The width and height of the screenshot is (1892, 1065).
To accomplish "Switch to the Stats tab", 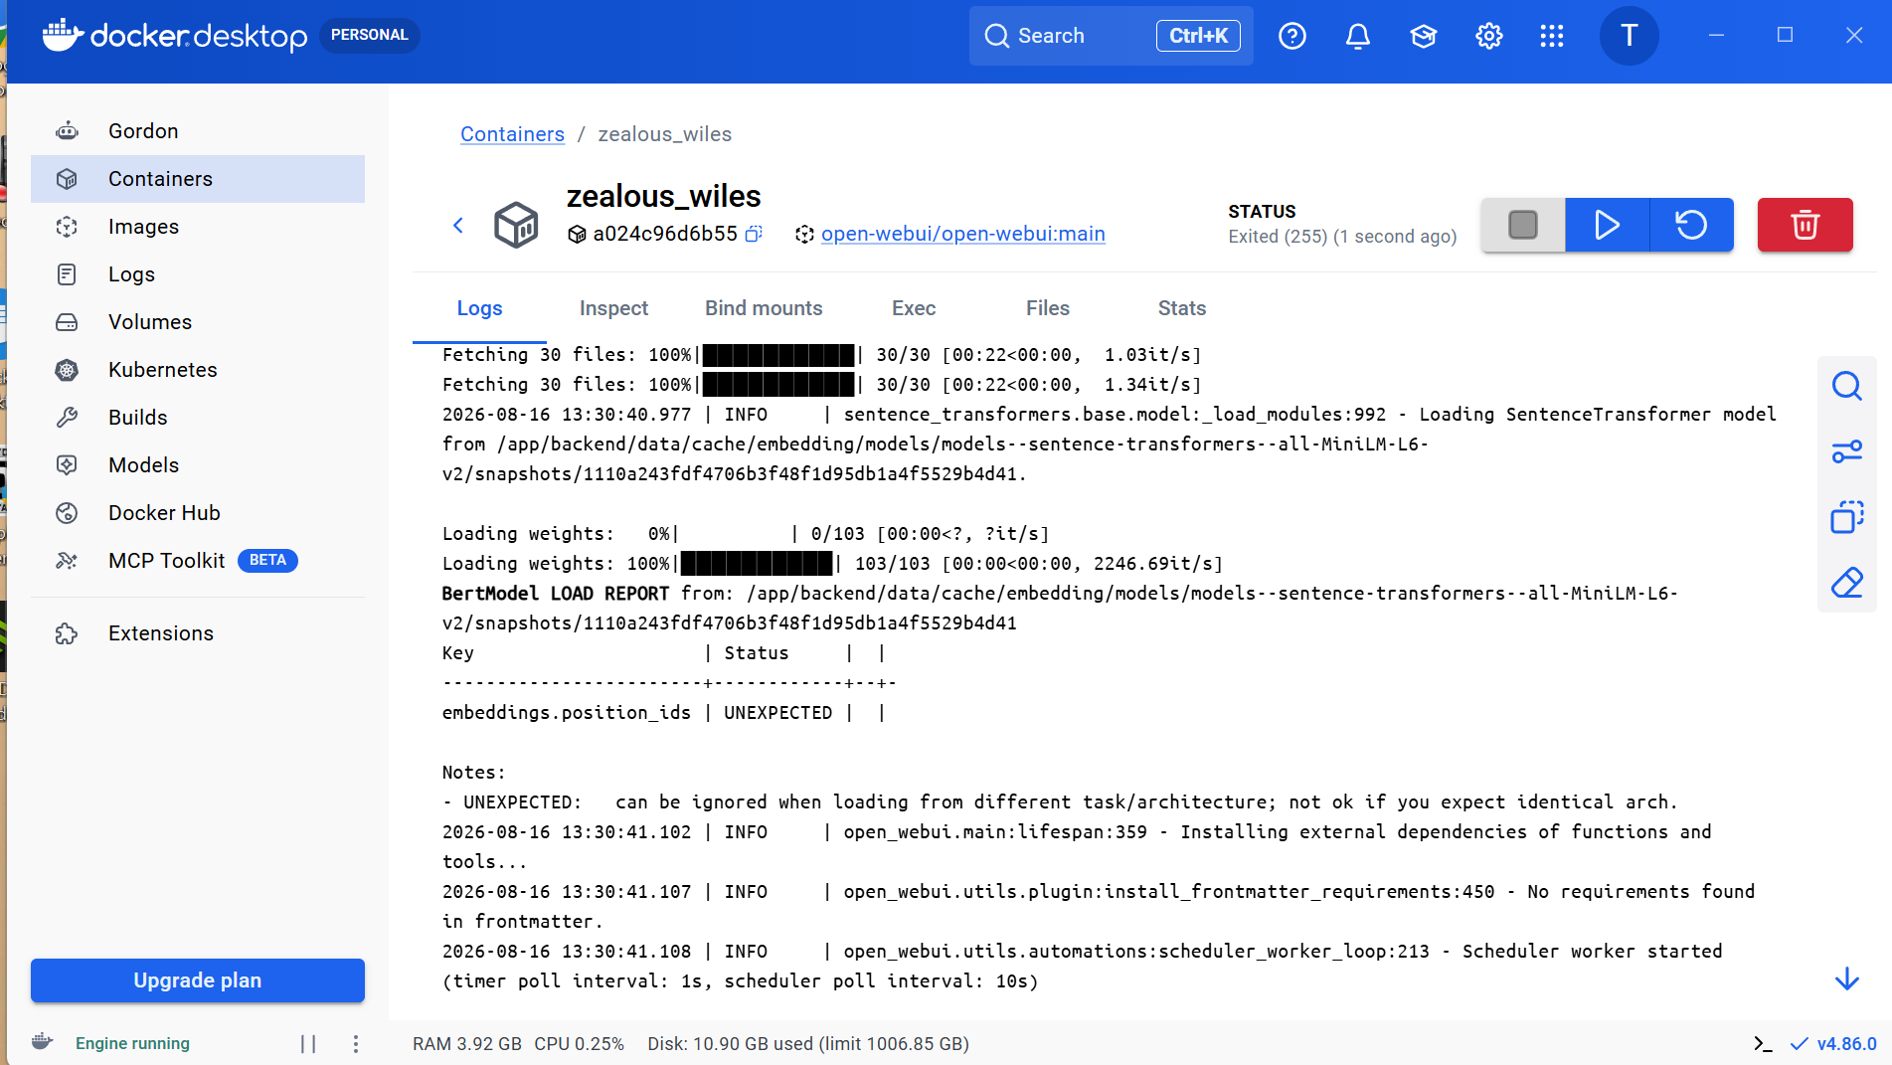I will tap(1182, 308).
